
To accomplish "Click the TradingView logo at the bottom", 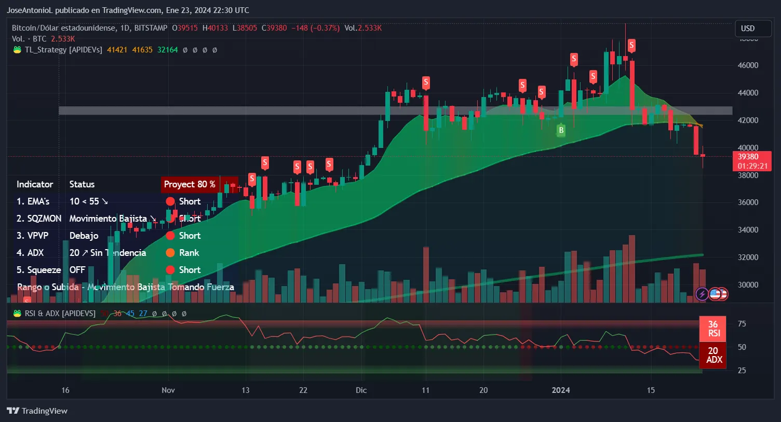I will click(37, 411).
